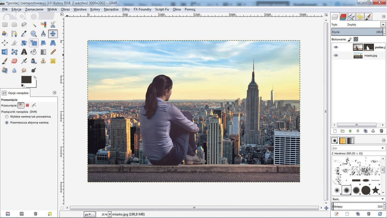Select the Measure compass tool
Viewport: 387px width, 218px height.
(x=43, y=34)
